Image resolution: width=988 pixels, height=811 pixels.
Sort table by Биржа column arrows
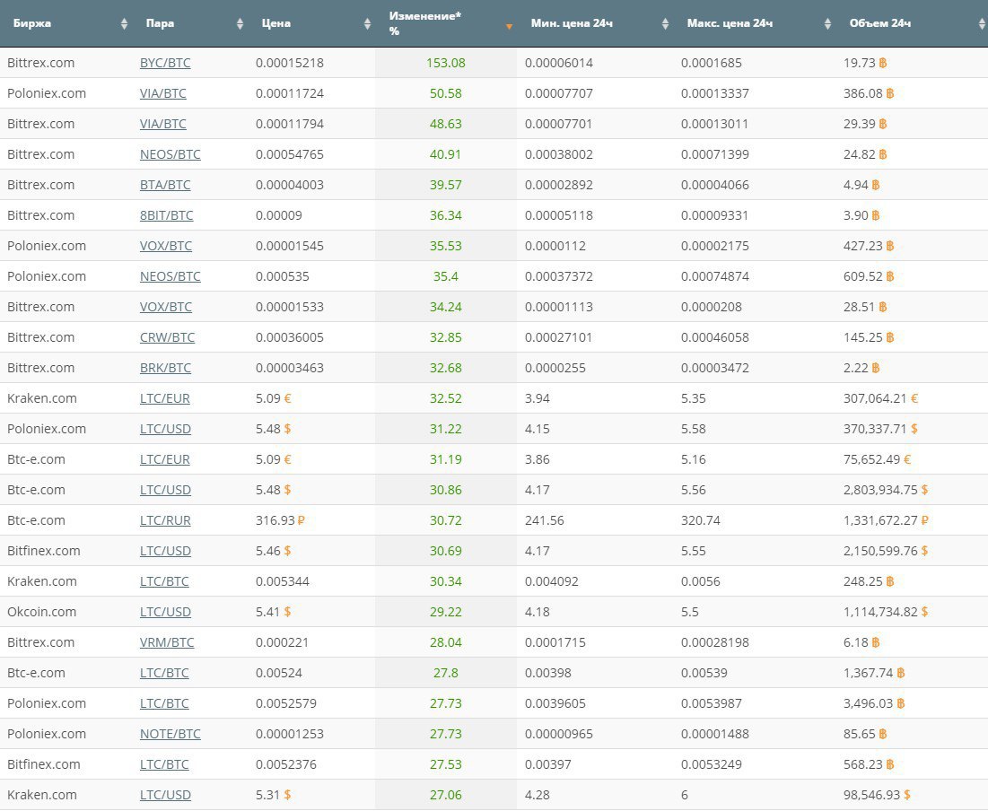(124, 24)
